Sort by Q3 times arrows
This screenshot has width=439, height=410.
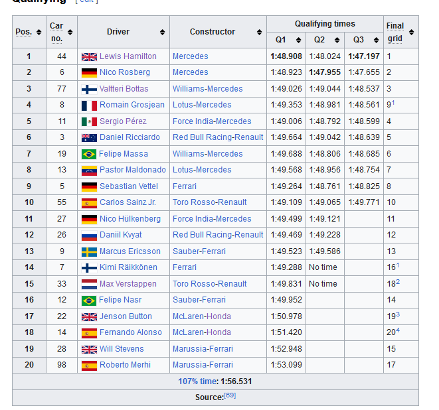376,40
